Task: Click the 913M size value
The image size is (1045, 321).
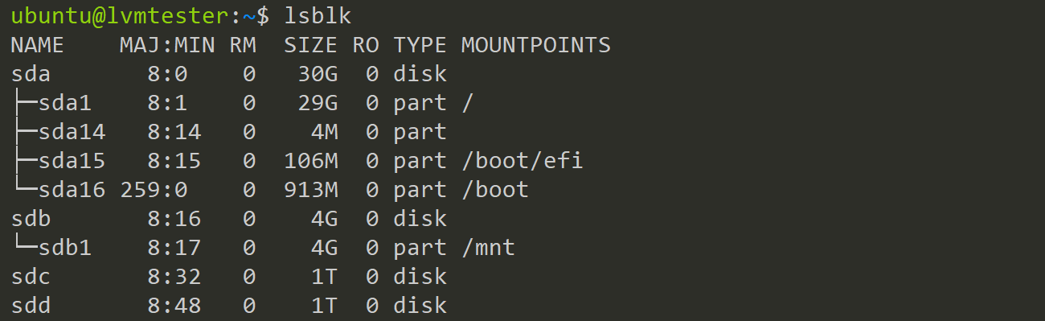Action: click(311, 191)
